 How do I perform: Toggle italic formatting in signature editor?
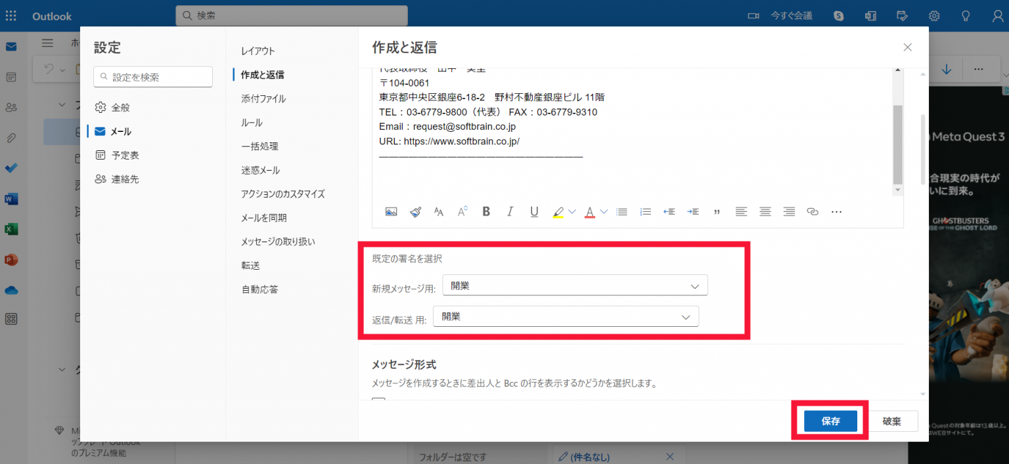pyautogui.click(x=510, y=211)
